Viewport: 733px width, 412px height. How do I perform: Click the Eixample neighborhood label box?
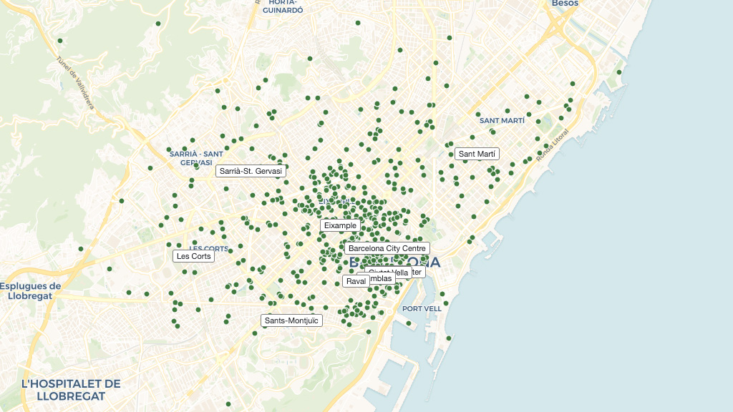340,225
